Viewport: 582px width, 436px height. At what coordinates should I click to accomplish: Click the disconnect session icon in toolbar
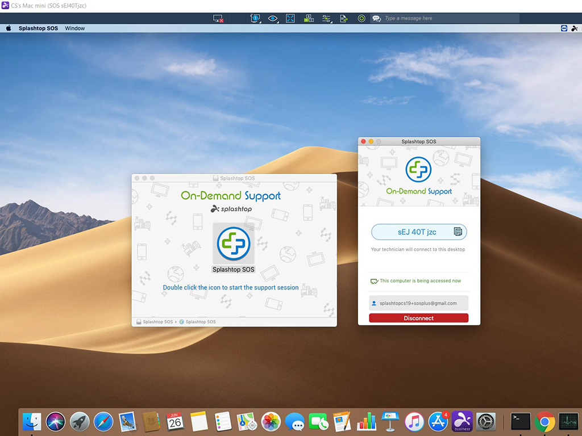point(218,18)
